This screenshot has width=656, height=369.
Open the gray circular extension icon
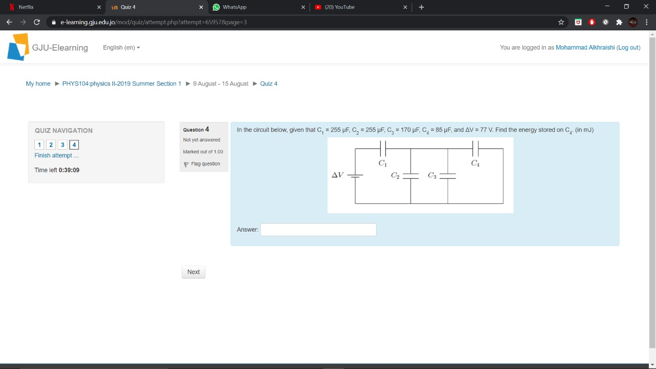click(605, 22)
